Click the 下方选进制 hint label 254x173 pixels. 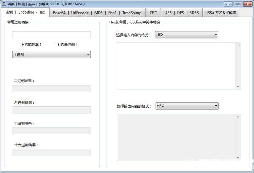tap(67, 45)
